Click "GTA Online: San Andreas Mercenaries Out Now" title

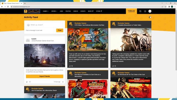coord(89,25)
